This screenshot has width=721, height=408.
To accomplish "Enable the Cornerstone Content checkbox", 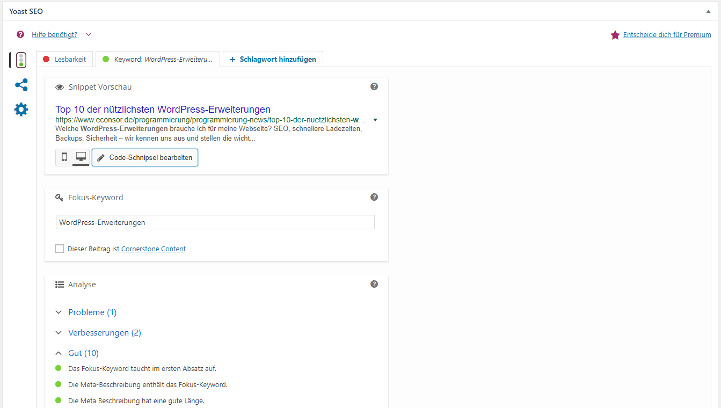I will (60, 249).
